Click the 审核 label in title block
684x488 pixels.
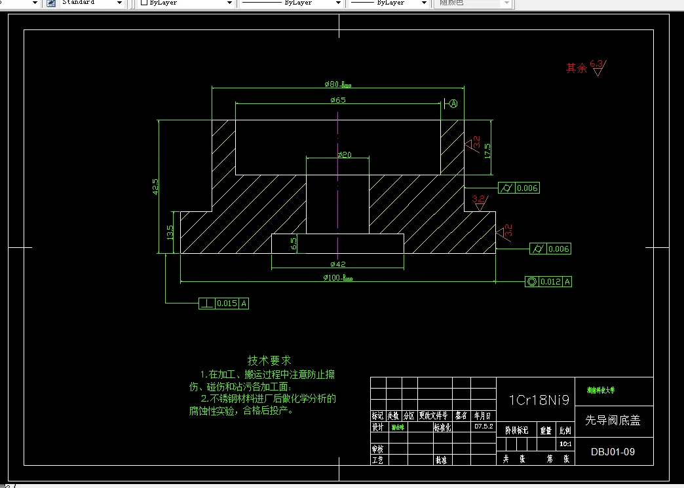[378, 449]
